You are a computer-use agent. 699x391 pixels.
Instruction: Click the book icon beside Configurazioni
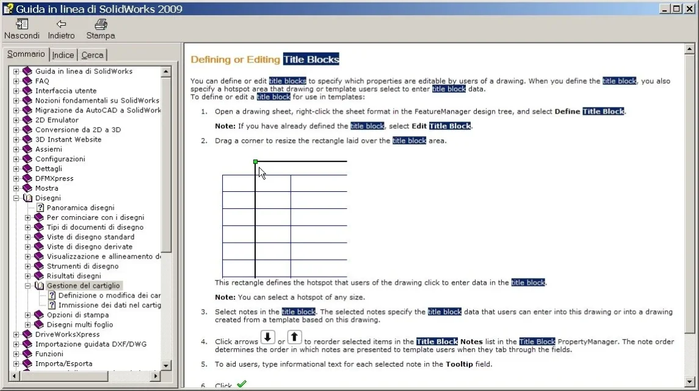point(27,159)
